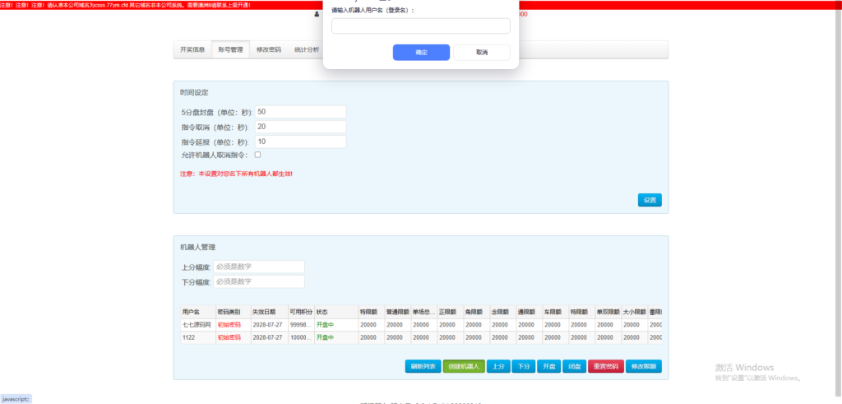Focus the 指令延报 seconds field
The height and width of the screenshot is (404, 842).
[301, 142]
